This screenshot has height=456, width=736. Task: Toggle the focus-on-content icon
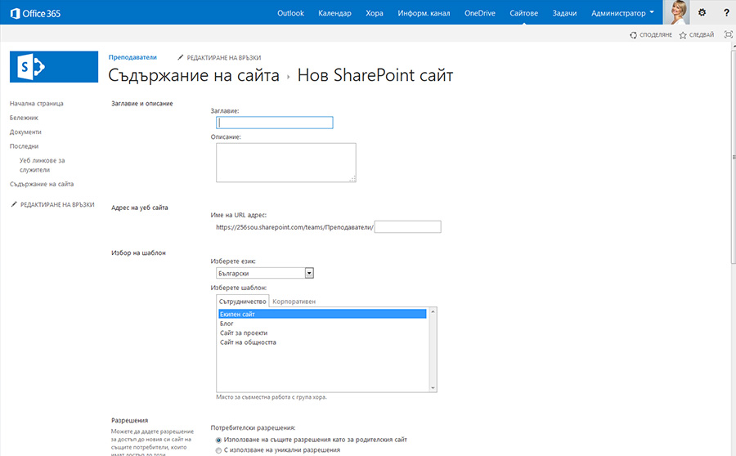(728, 34)
